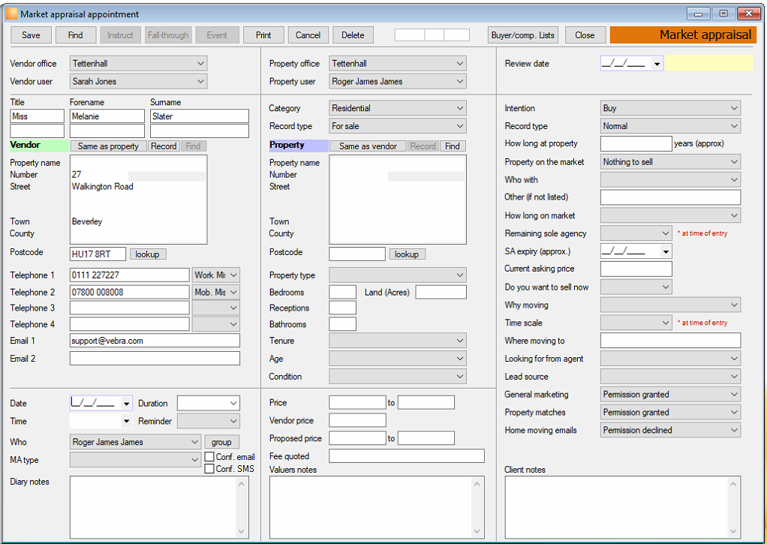This screenshot has height=544, width=767.
Task: Open the Home moving emails dropdown
Action: [670, 430]
